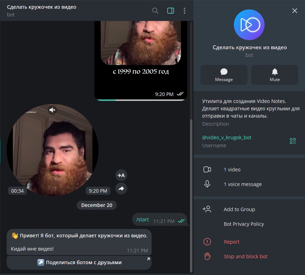Screen dimensions: 305x275
Task: Open the square video with 1999–2005 caption
Action: pyautogui.click(x=141, y=60)
